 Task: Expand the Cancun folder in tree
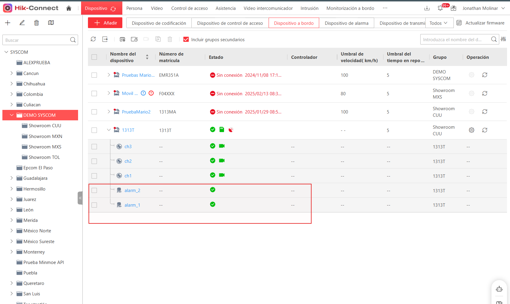(12, 73)
